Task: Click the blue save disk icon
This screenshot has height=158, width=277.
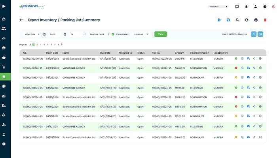Action: click(x=228, y=20)
